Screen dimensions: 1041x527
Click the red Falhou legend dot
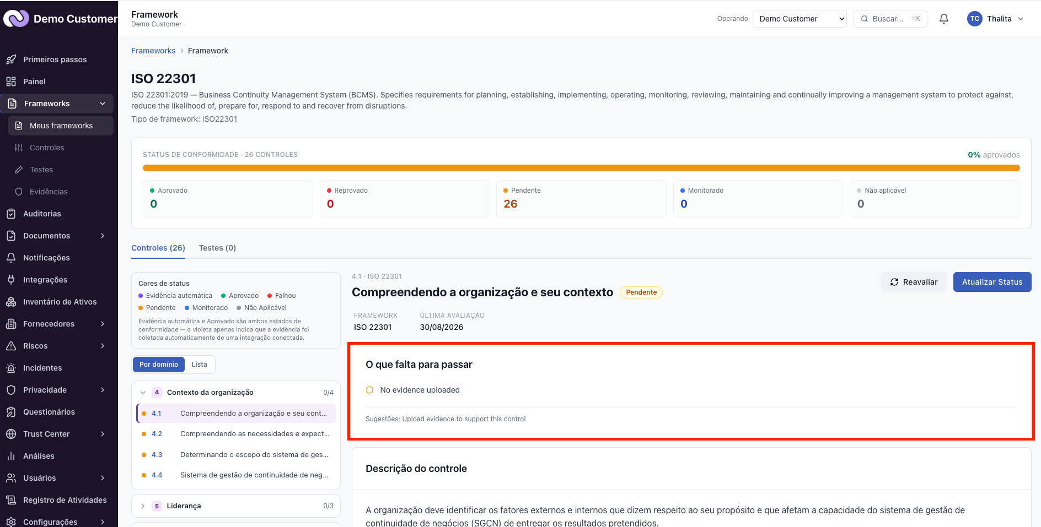pyautogui.click(x=270, y=296)
